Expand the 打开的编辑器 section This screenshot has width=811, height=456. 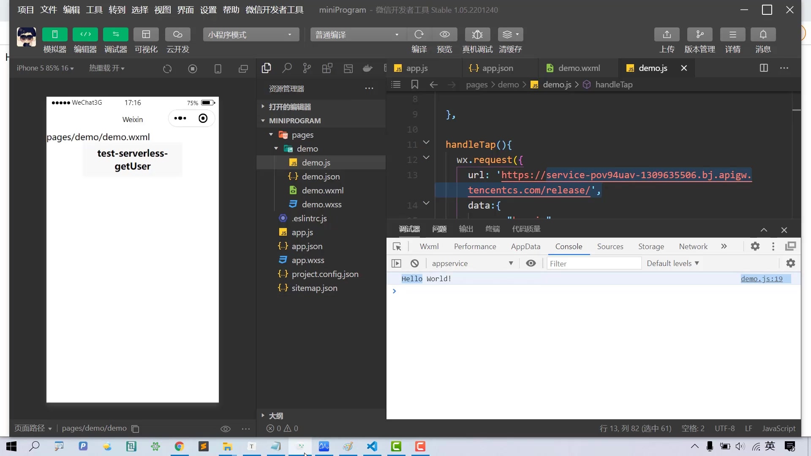(321, 107)
